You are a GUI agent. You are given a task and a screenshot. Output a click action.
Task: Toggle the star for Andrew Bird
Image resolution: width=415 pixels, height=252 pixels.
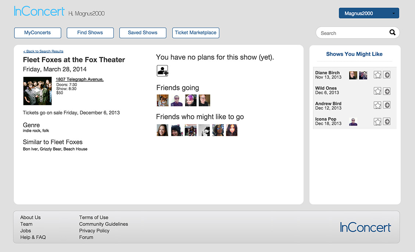click(378, 105)
